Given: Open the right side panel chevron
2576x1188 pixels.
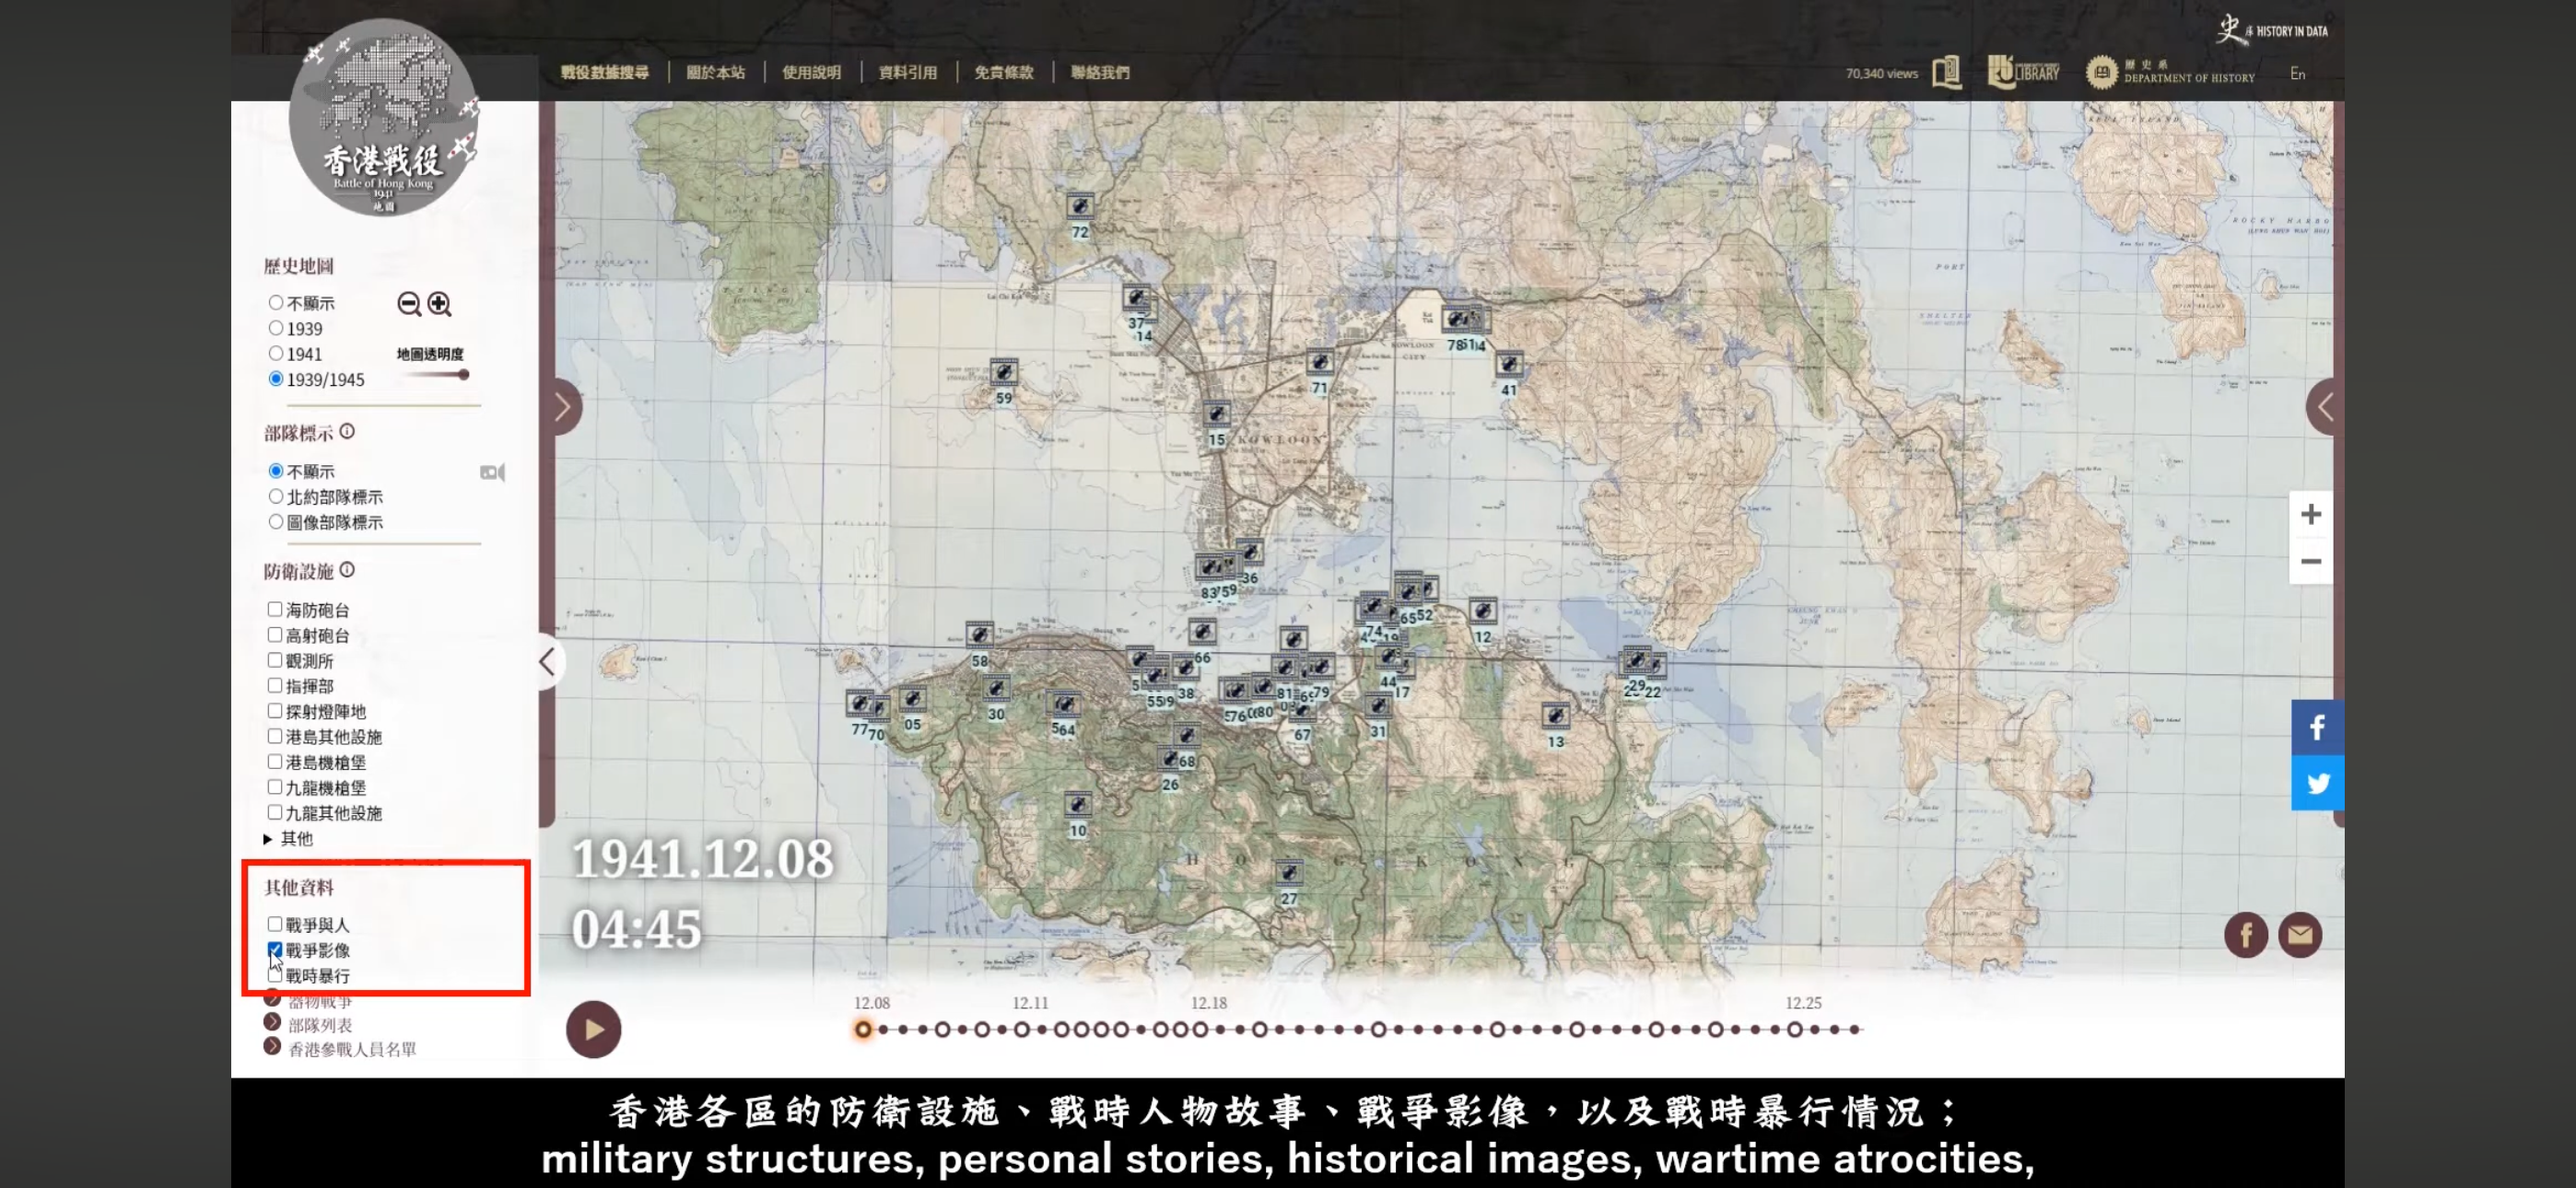Looking at the screenshot, I should 2326,407.
